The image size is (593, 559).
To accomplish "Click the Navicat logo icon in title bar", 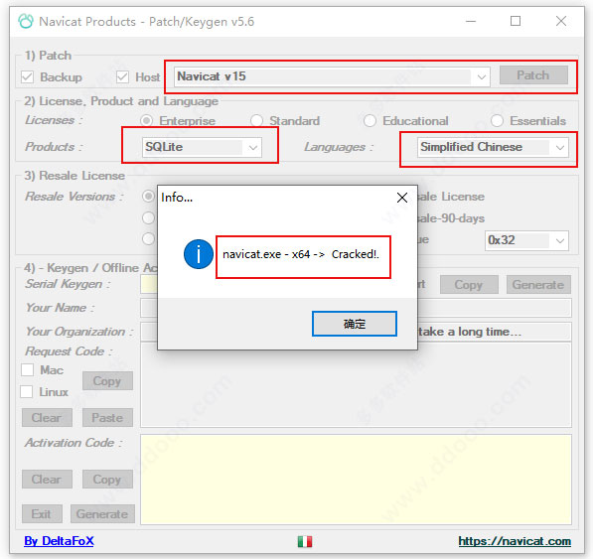I will [26, 21].
